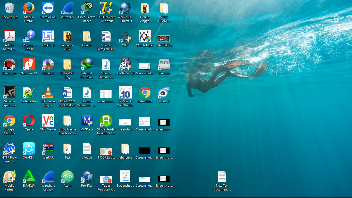This screenshot has height=198, width=352.
Task: Select the VNC Viewer shortcut
Action: 48,121
